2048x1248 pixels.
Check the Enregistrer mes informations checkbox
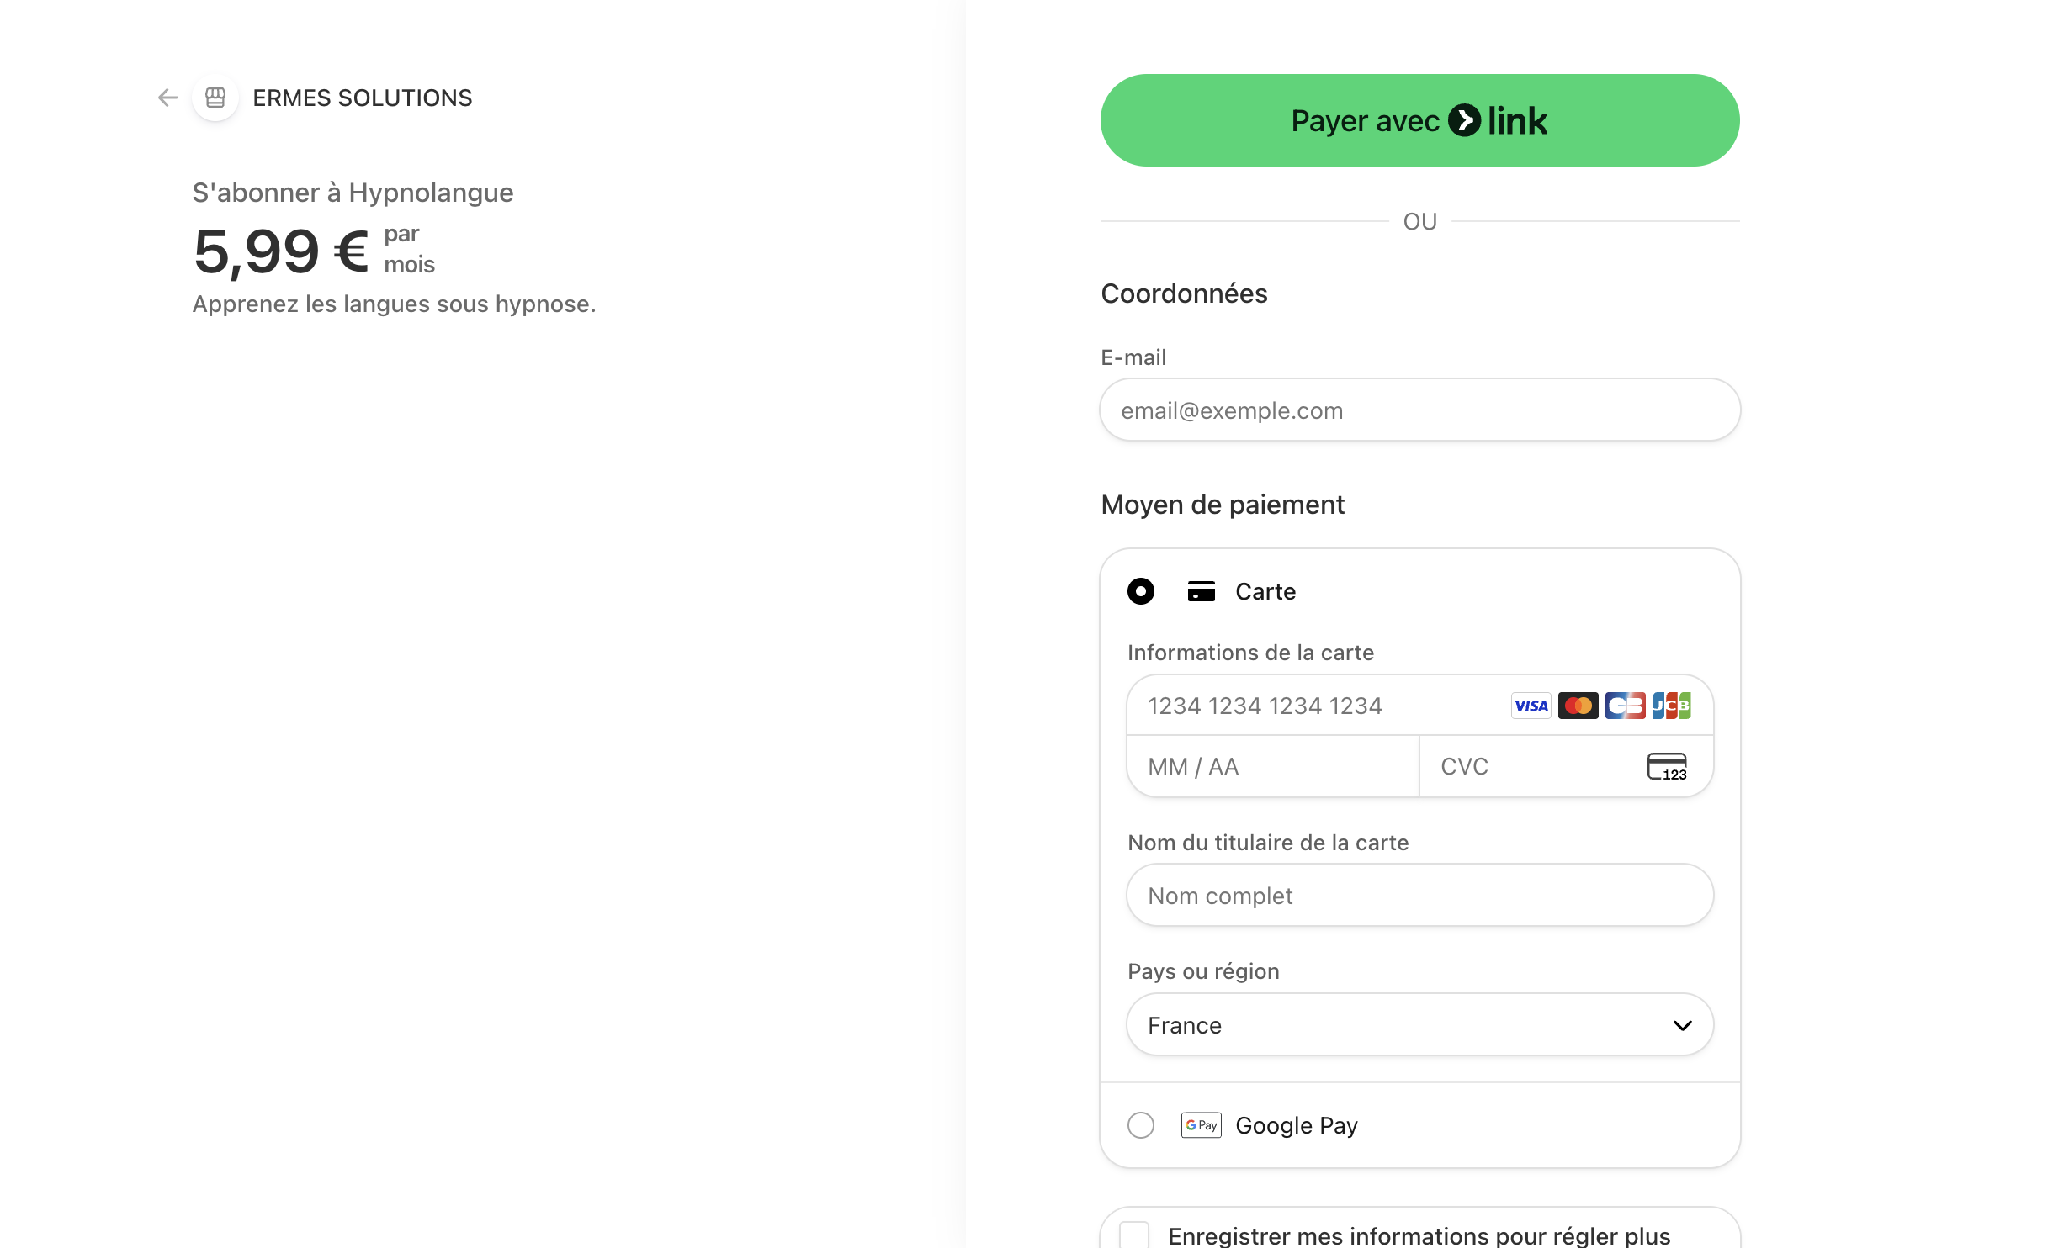click(x=1134, y=1235)
